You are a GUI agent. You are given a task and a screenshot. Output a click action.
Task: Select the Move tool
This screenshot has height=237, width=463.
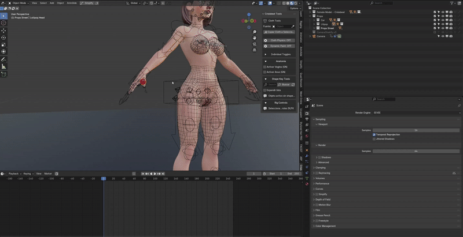3,31
